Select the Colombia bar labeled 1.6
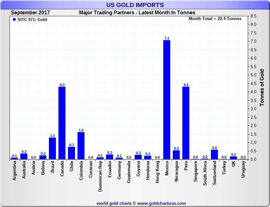 coord(81,146)
